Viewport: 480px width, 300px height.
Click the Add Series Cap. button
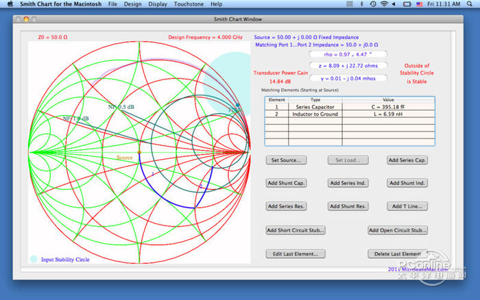pos(407,160)
